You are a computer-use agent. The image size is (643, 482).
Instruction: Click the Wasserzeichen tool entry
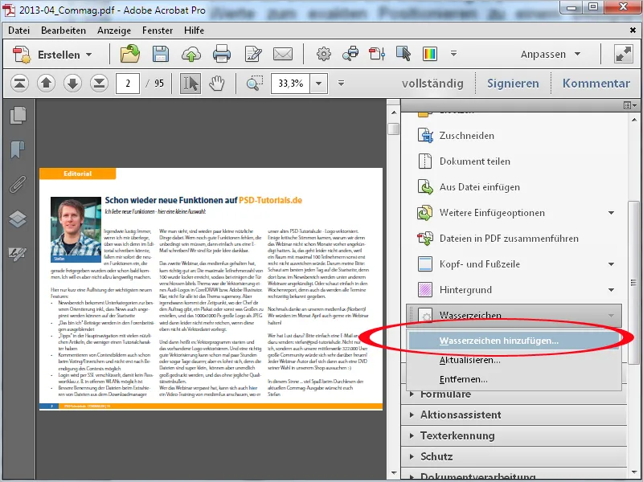tap(514, 315)
